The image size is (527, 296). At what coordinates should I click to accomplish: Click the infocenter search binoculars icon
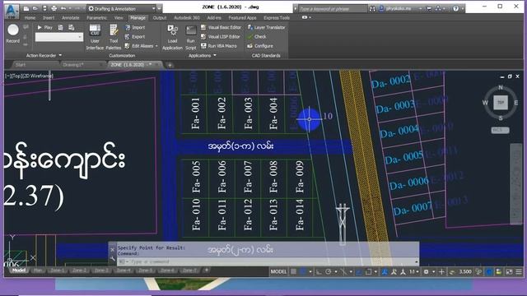[372, 9]
